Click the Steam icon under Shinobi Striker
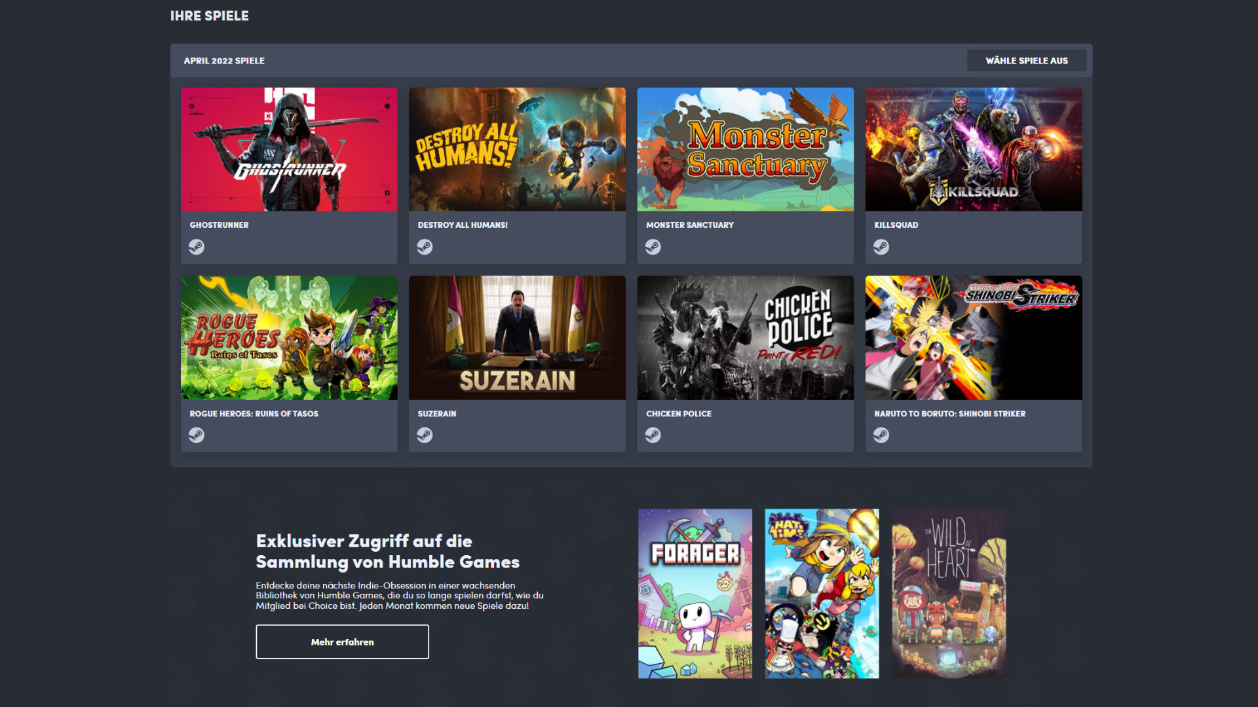1258x707 pixels. [881, 435]
